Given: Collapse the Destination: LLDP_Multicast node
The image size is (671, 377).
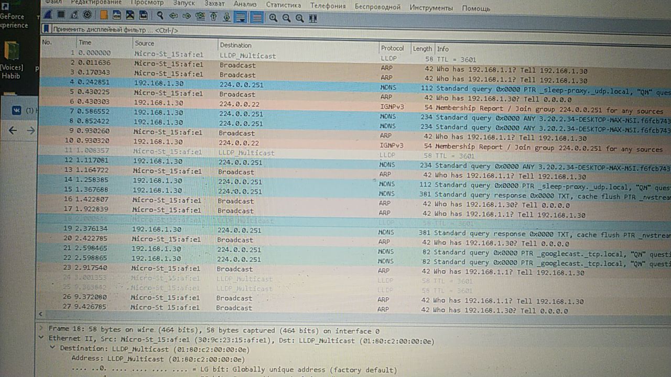Looking at the screenshot, I should (52, 348).
